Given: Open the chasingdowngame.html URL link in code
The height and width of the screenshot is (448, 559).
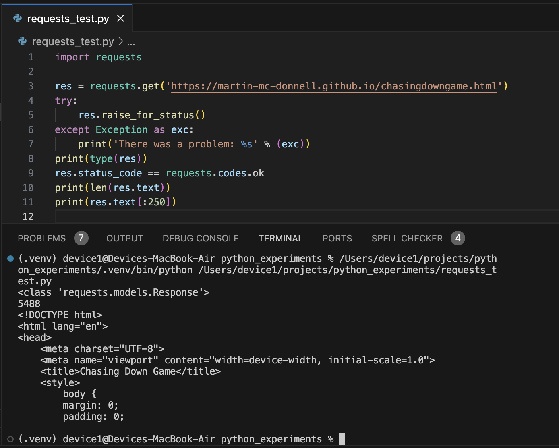Looking at the screenshot, I should (334, 86).
